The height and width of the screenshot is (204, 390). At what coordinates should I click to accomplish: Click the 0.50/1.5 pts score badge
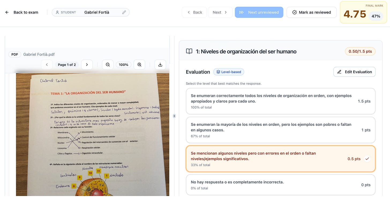360,51
